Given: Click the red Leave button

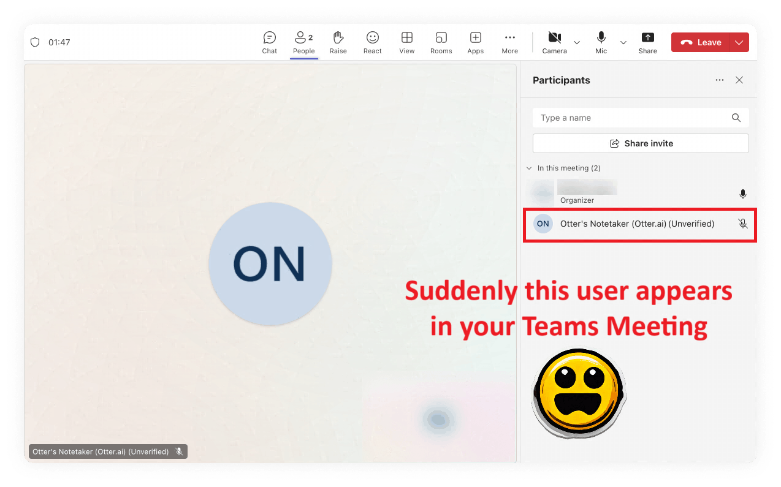Looking at the screenshot, I should click(x=701, y=42).
